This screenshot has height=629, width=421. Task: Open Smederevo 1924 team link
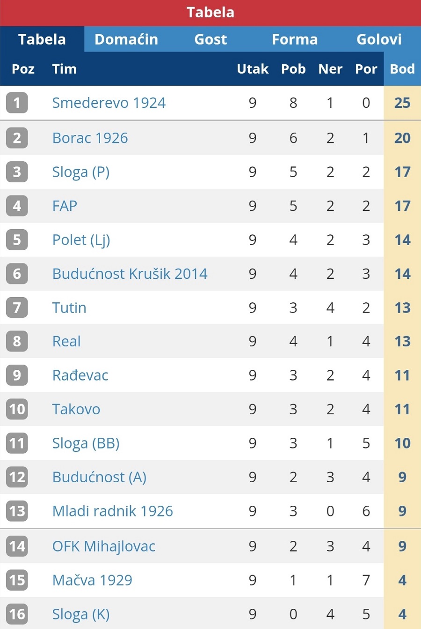(109, 103)
